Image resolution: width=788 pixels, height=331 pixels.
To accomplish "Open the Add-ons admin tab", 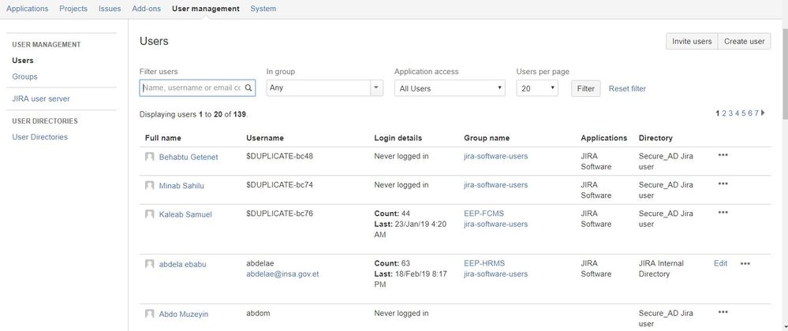I will tap(146, 9).
